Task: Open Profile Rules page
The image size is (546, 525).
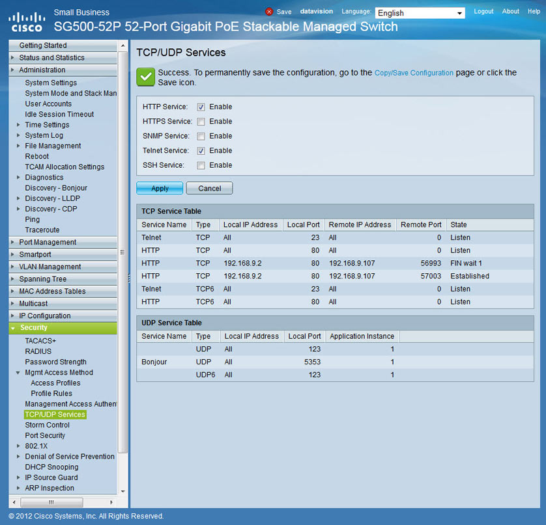Action: point(51,394)
